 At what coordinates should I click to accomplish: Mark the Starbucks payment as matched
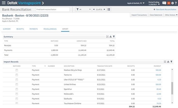click(x=17, y=98)
